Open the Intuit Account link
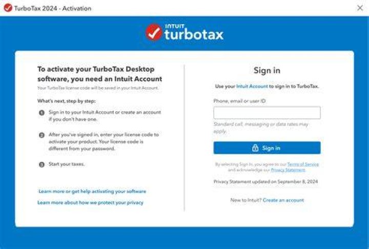This screenshot has width=369, height=249. point(252,86)
